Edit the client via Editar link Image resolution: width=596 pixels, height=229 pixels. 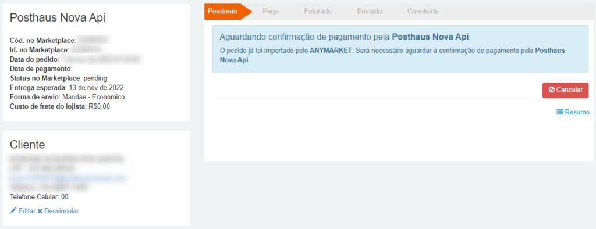[23, 211]
